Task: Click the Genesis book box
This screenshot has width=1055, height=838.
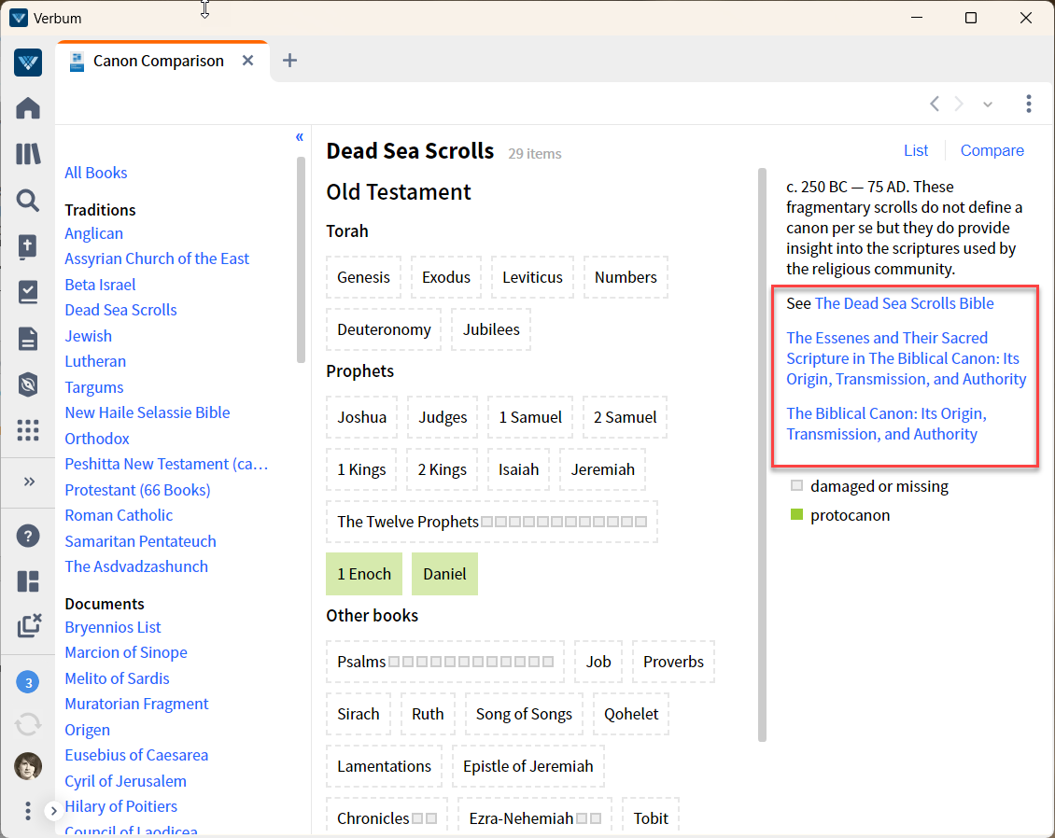Action: 363,277
